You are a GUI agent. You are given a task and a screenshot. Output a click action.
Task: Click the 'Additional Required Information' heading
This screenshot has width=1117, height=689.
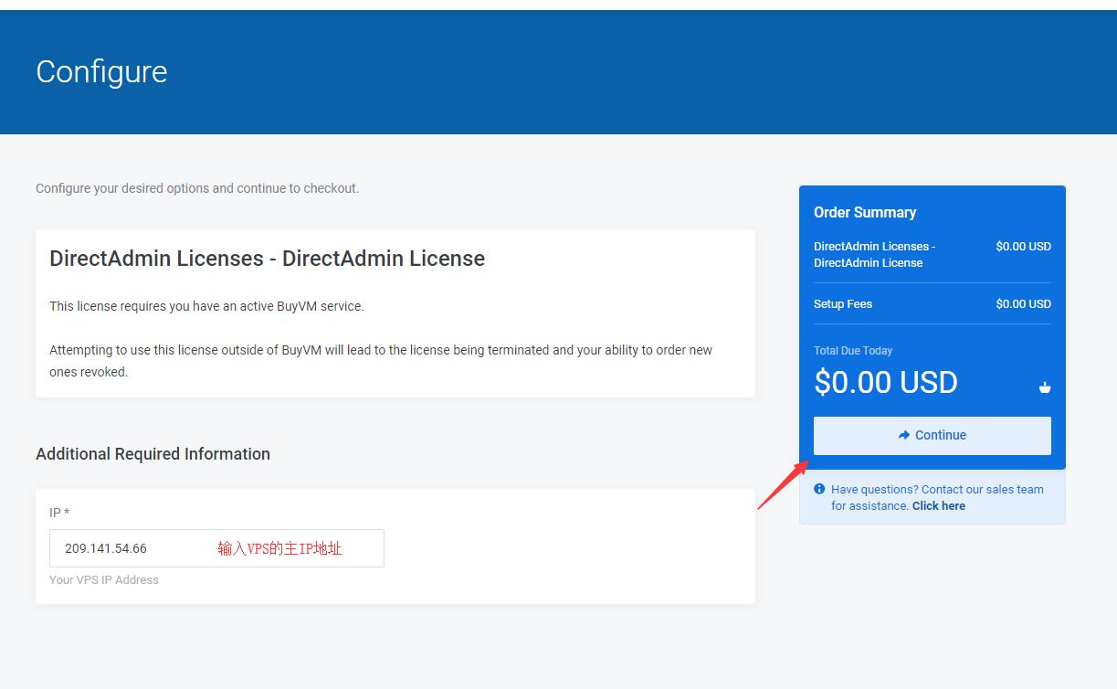pyautogui.click(x=153, y=454)
